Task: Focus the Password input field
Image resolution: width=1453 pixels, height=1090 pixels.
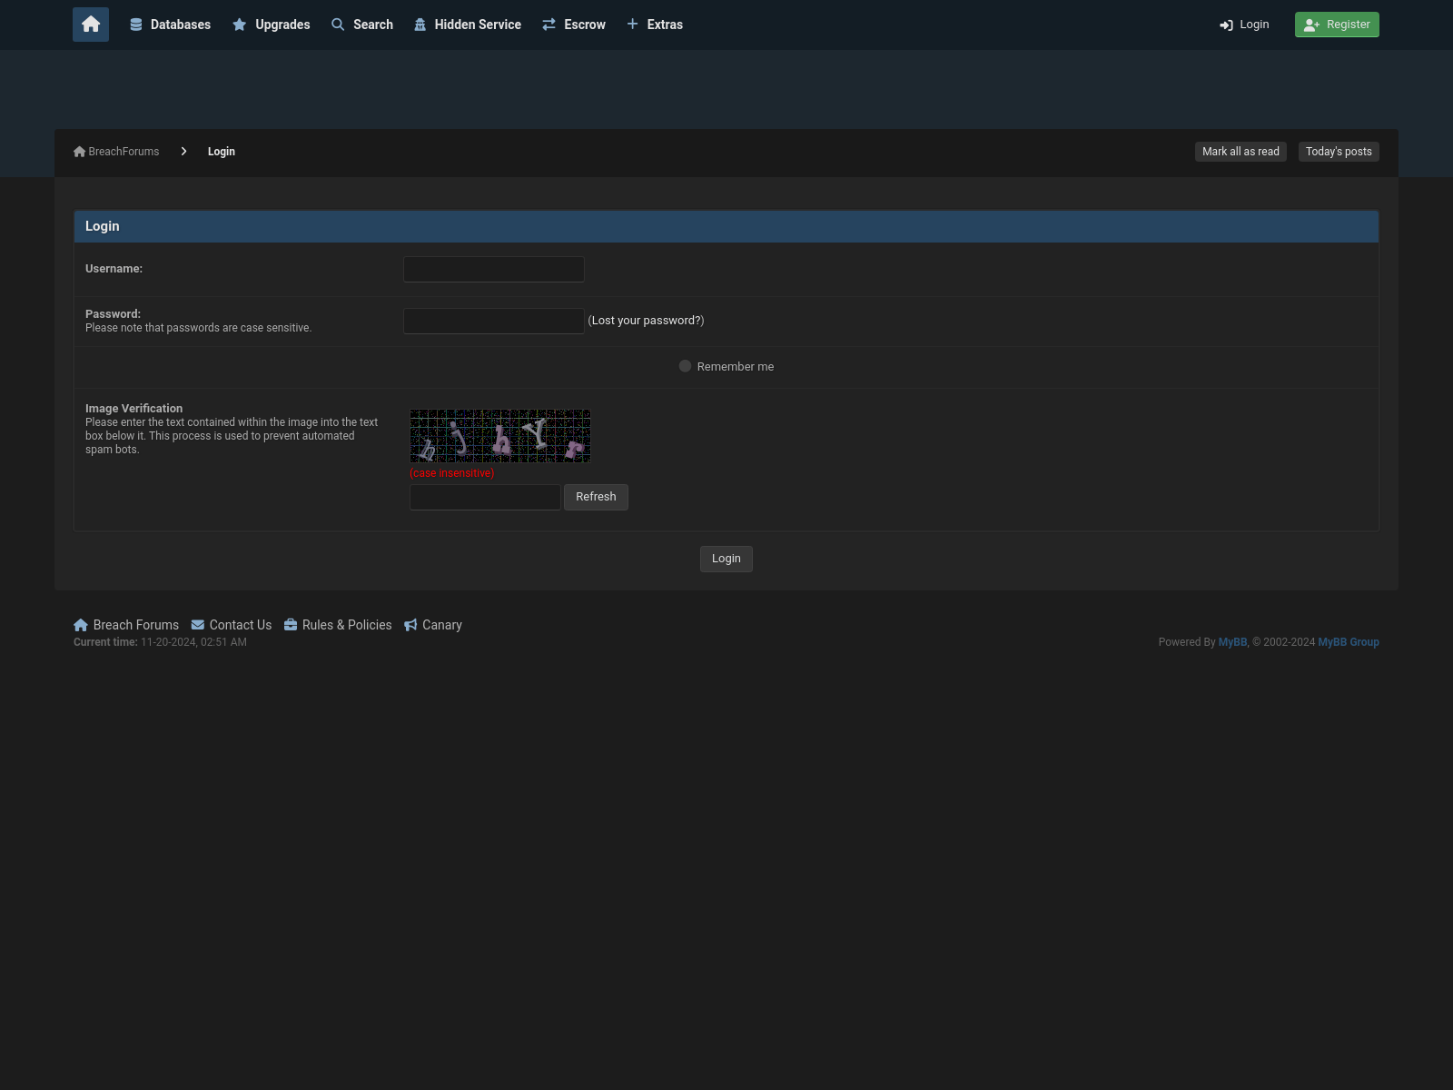Action: point(494,321)
